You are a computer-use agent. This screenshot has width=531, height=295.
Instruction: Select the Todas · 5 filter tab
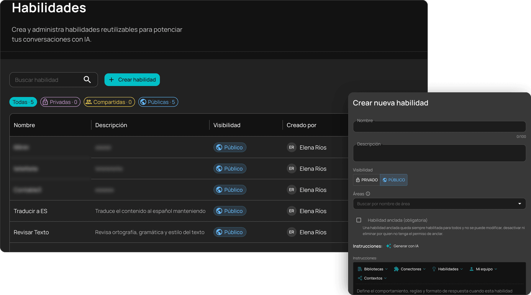click(x=23, y=102)
